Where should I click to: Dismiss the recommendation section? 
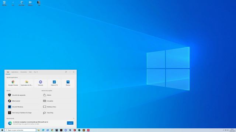74,118
